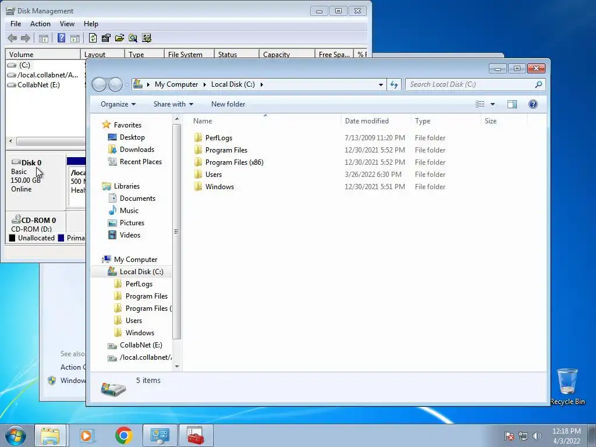Click the settings-list icon in Disk Management toolbar
This screenshot has width=596, height=447.
pos(146,38)
